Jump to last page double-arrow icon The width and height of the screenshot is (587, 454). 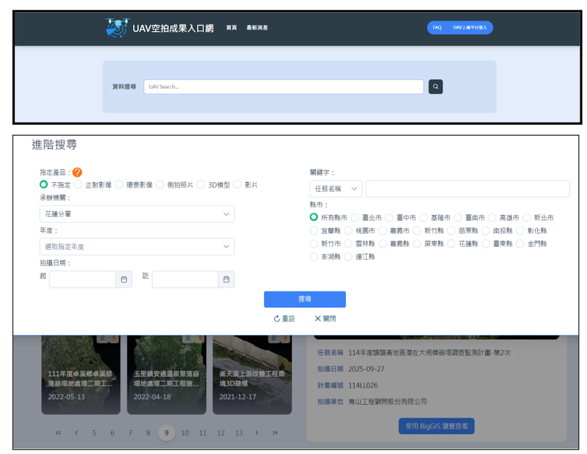pos(275,433)
